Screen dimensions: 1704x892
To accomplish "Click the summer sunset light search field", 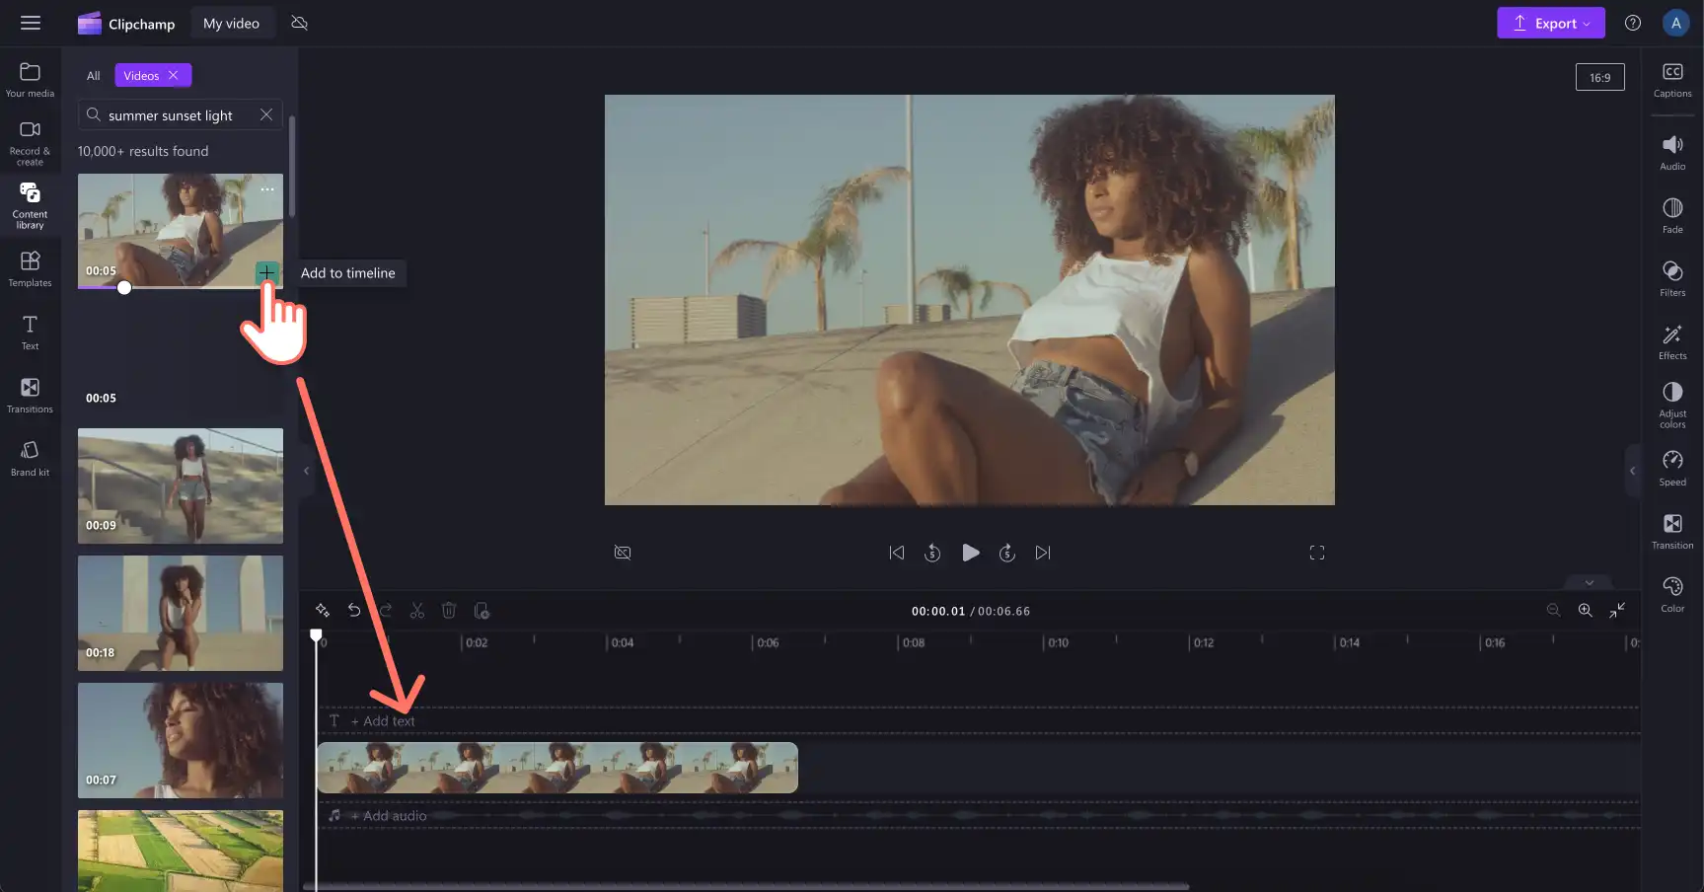I will (x=181, y=114).
